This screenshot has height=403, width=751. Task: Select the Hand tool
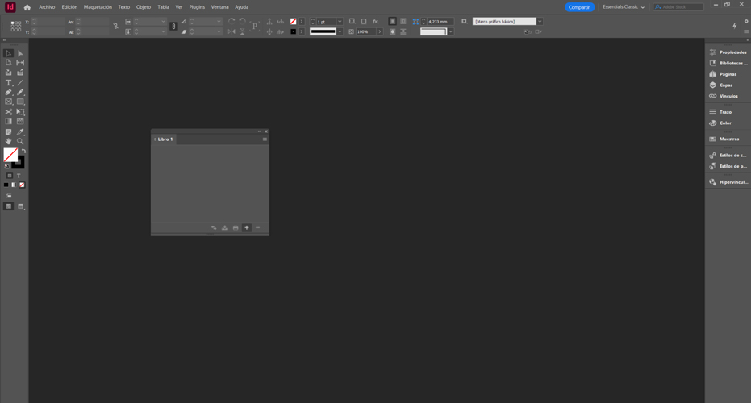coord(9,141)
